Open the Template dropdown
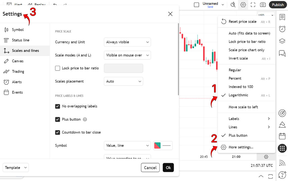The width and height of the screenshot is (288, 181). click(x=16, y=168)
